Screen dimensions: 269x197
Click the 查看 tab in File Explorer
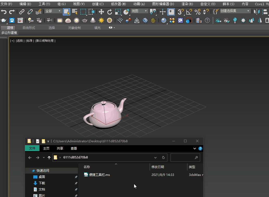pyautogui.click(x=74, y=148)
